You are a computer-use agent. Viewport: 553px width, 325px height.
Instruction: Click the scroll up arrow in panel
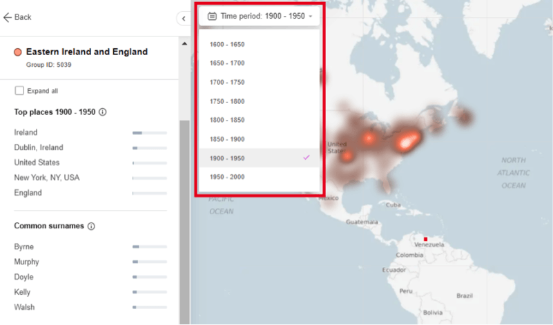tap(184, 44)
